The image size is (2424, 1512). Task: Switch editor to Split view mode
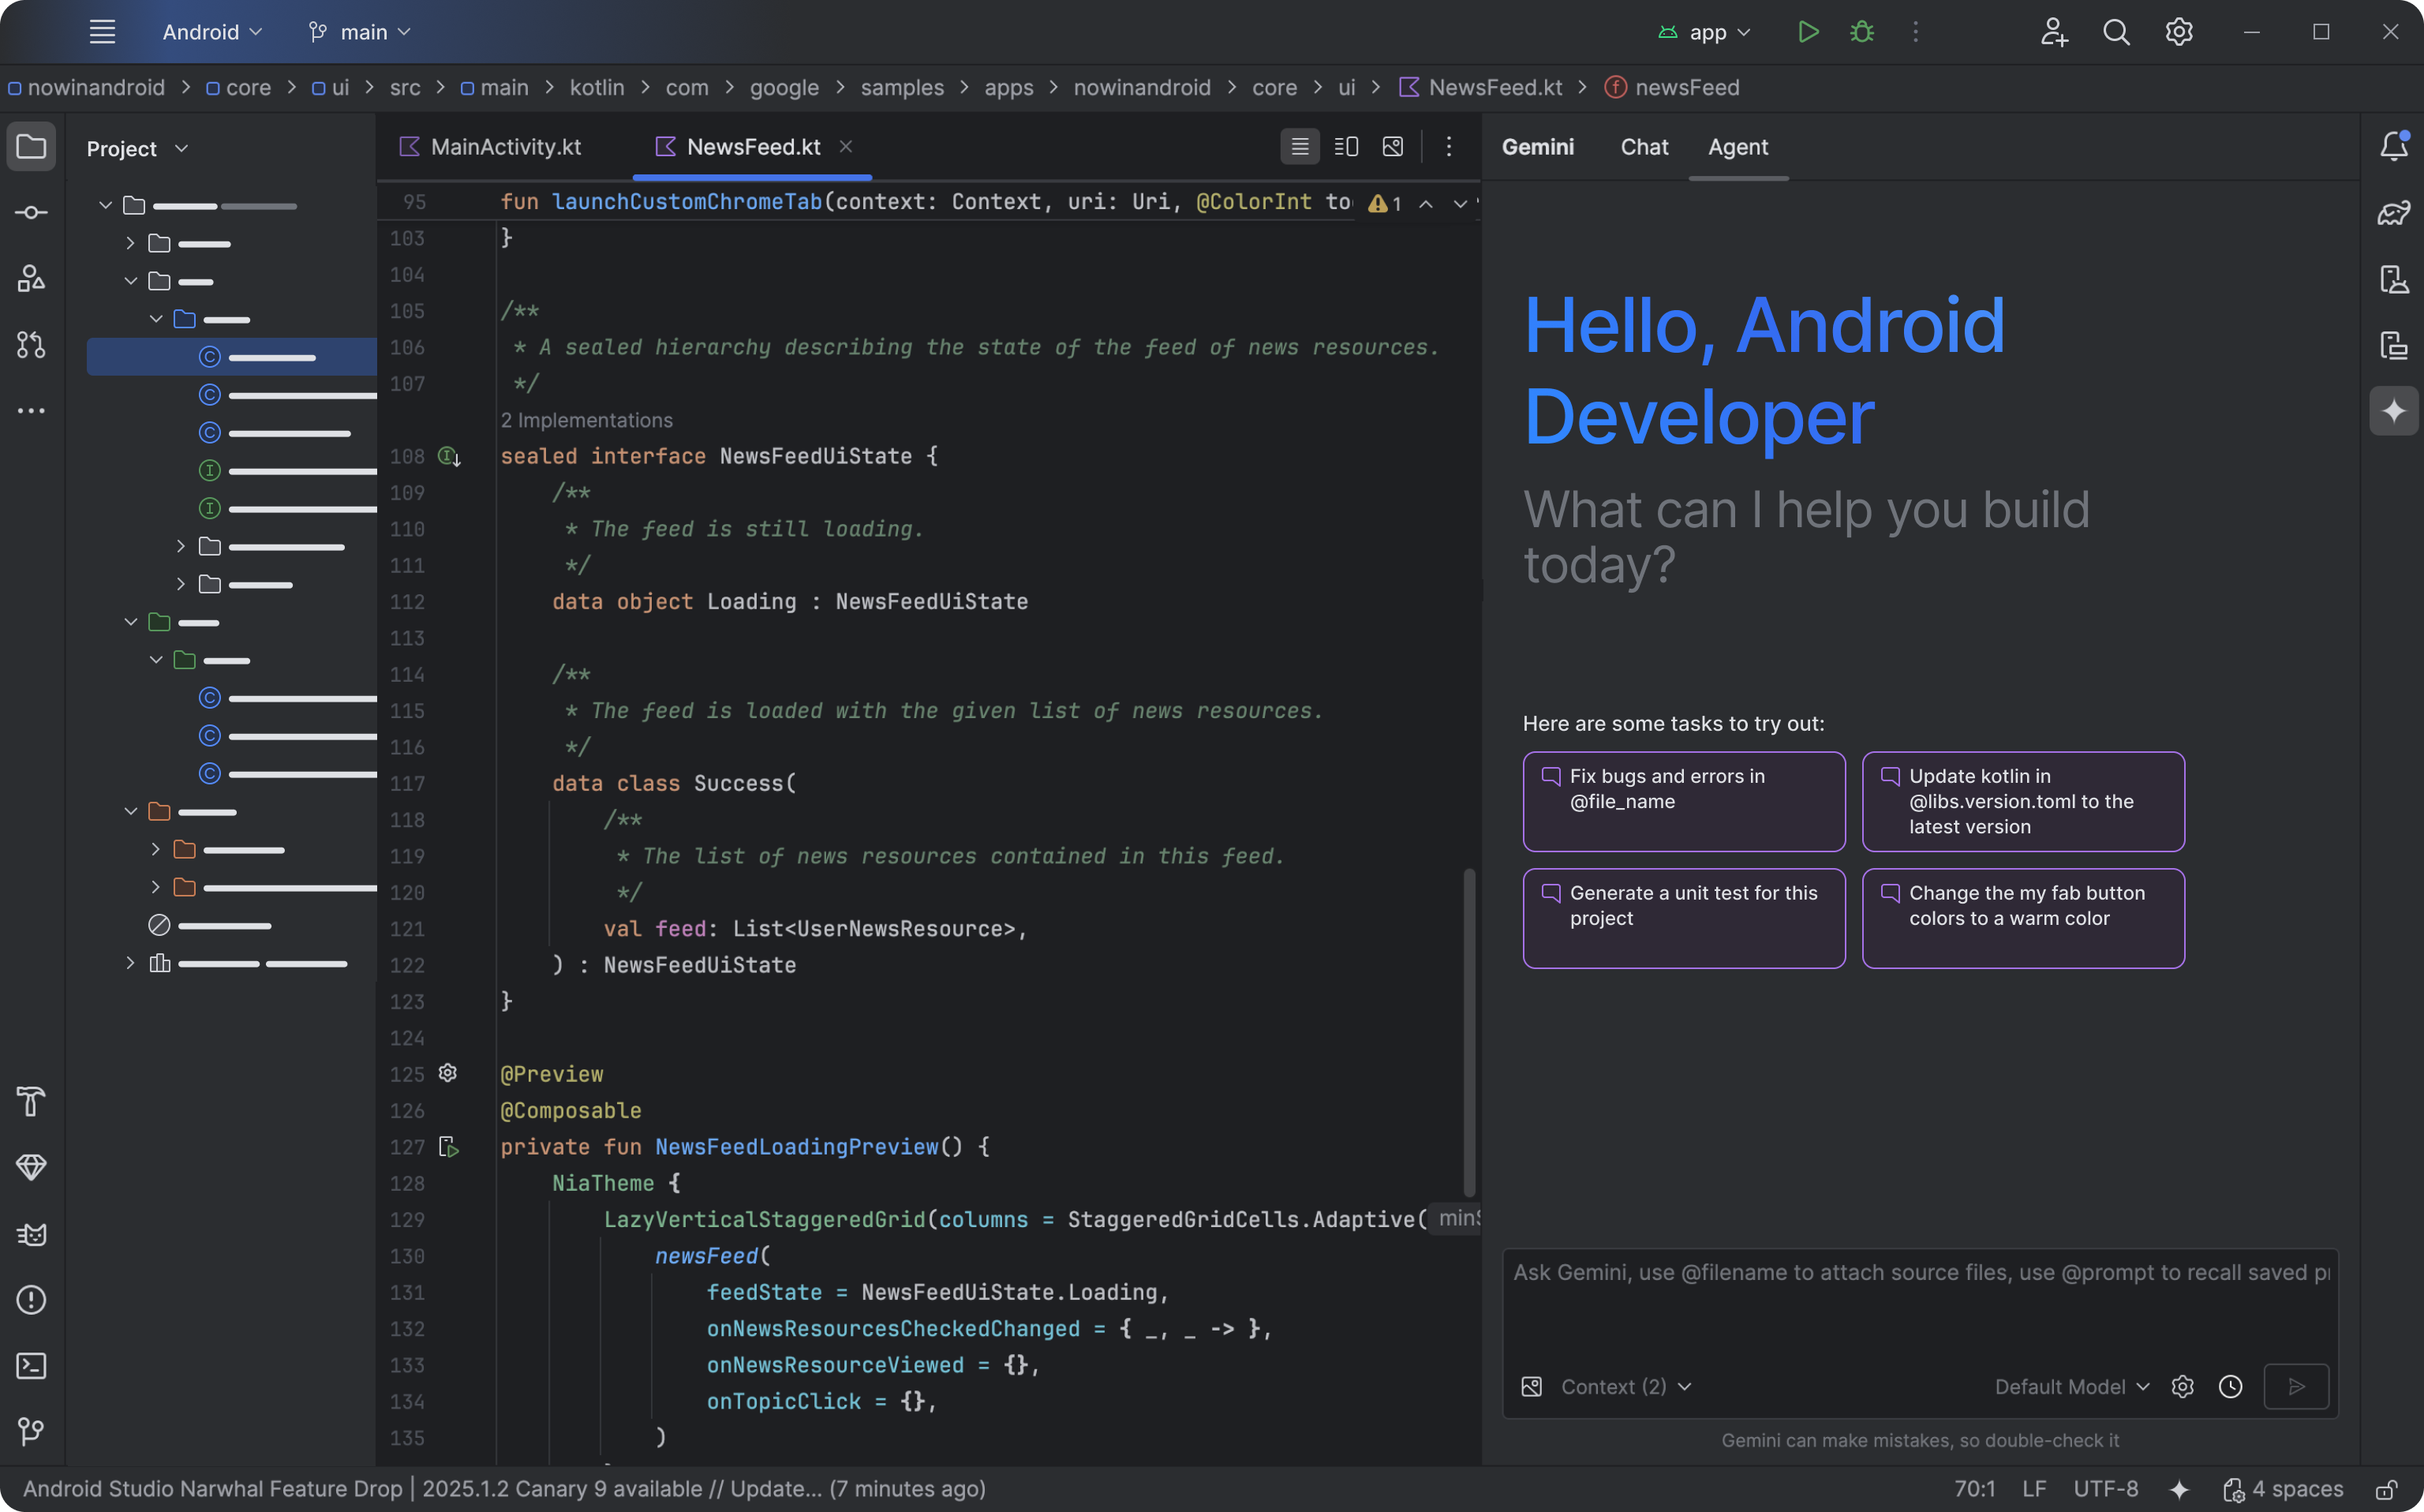[1345, 147]
